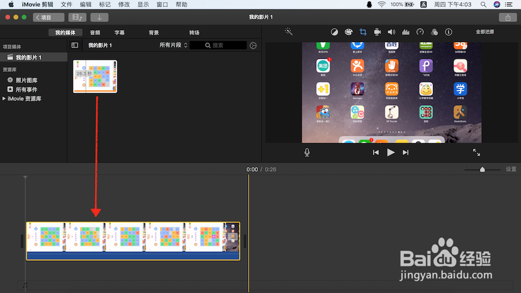Open noise reduction and equalizer icon
The height and width of the screenshot is (293, 521).
click(406, 32)
